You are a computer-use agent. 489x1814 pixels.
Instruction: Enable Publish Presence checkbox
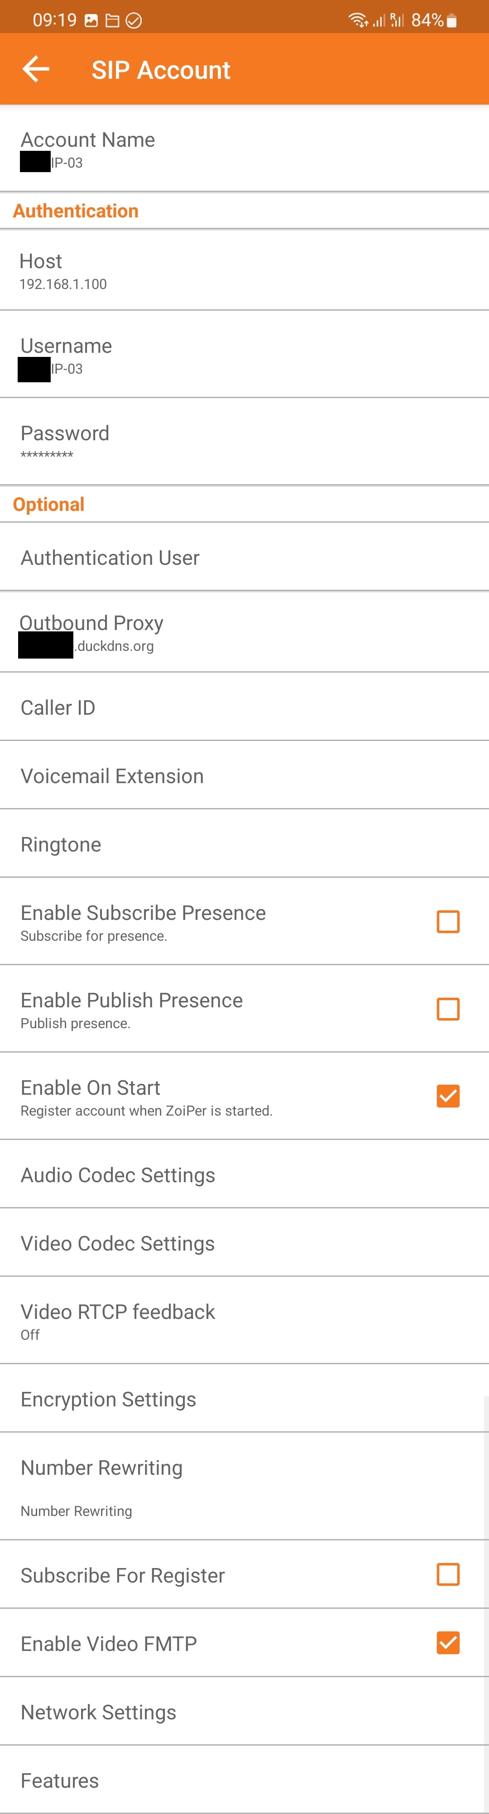[x=448, y=1008]
